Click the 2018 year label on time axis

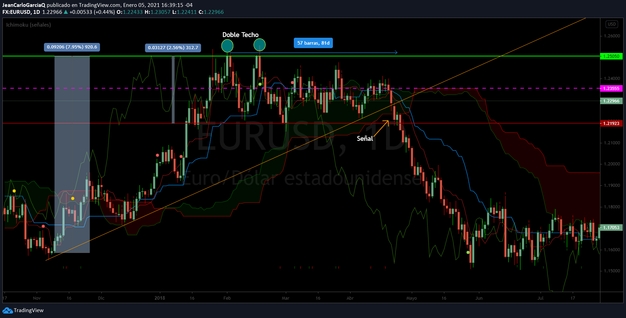160,298
